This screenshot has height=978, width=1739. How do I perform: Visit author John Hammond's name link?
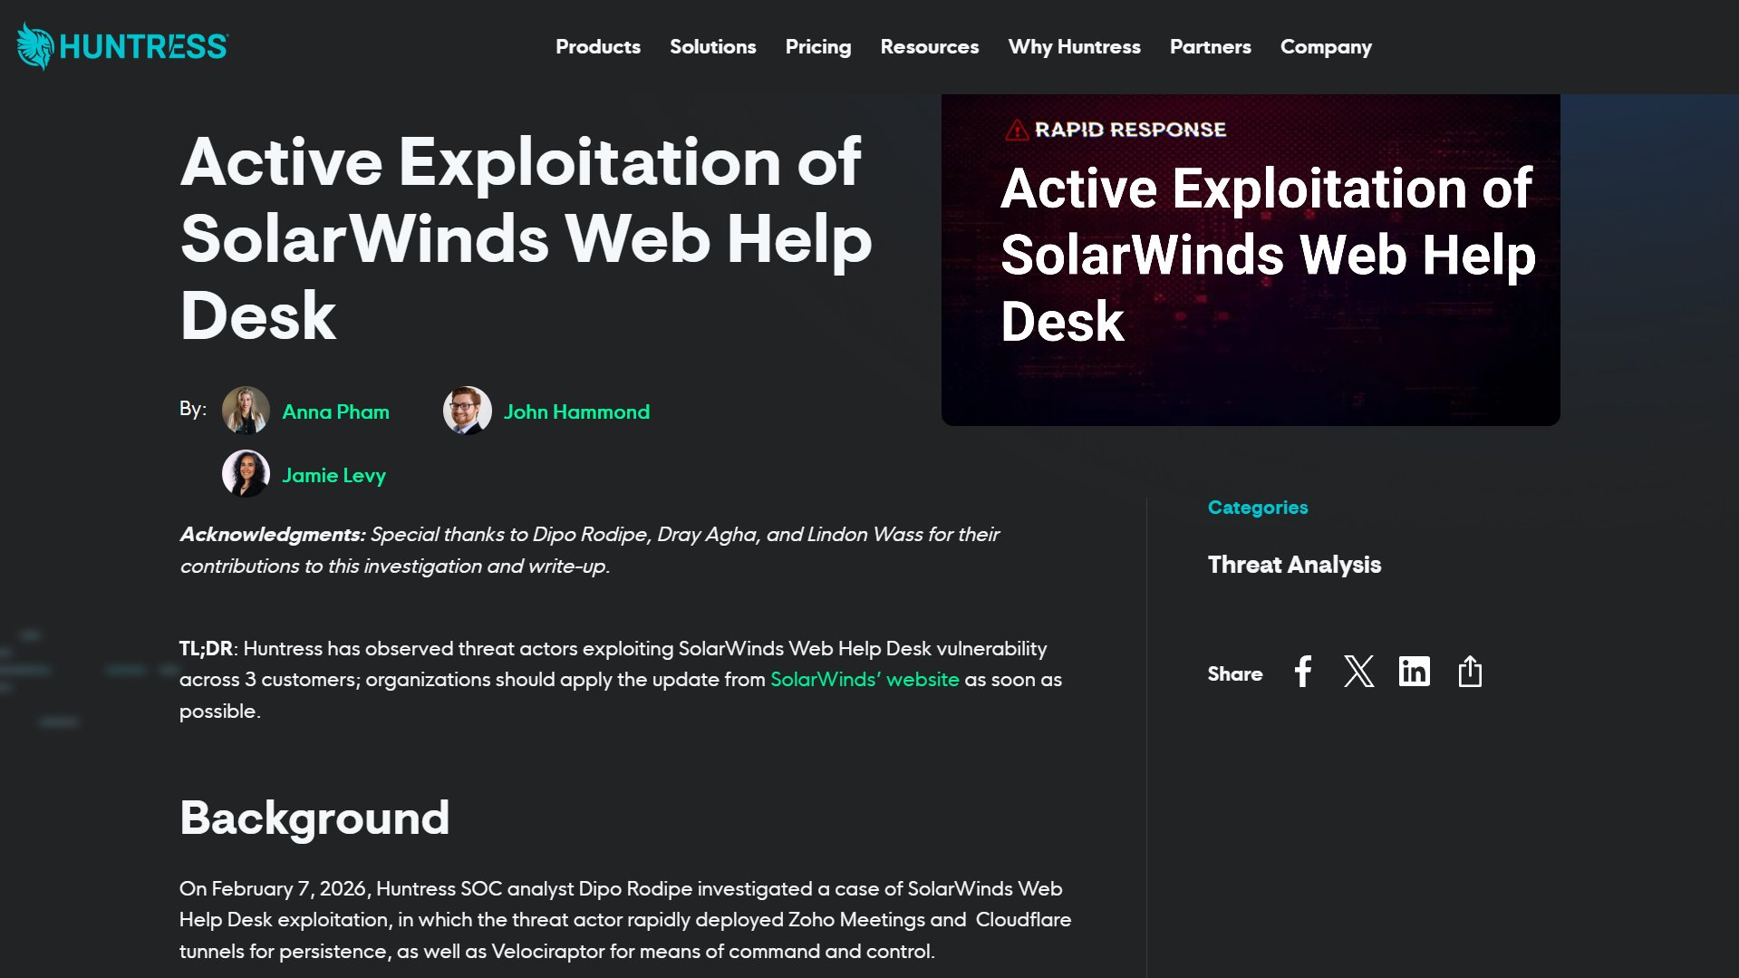click(x=576, y=412)
